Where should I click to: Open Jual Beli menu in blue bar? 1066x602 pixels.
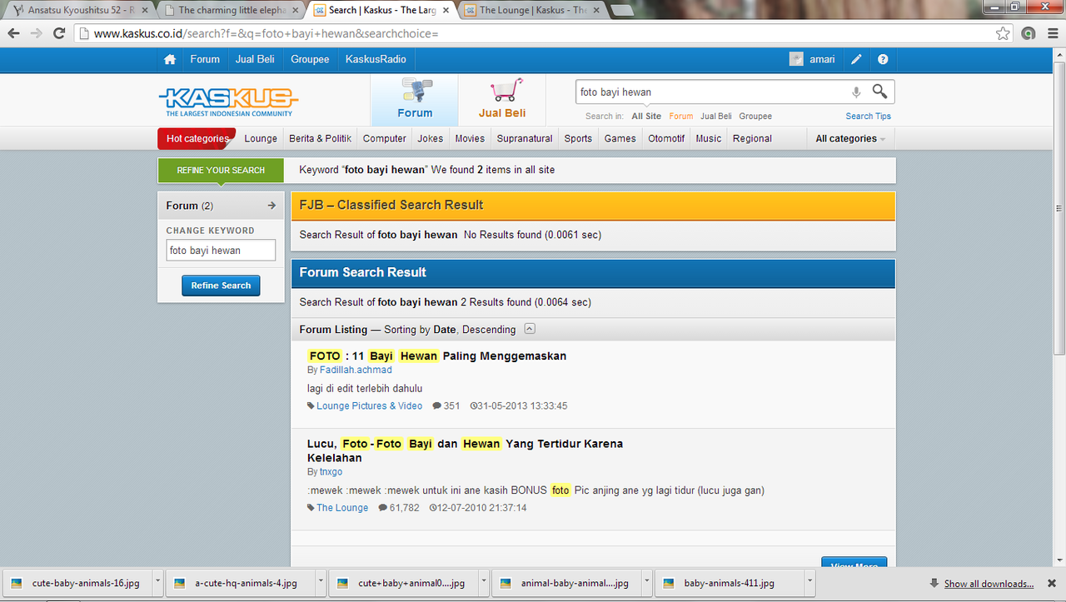pos(256,59)
